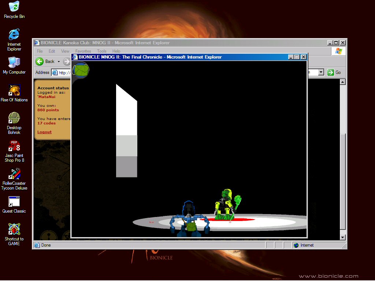
Task: Open the Recycle Bin desktop icon
Action: point(14,10)
